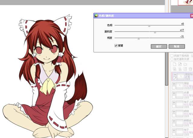Hide the 頭髮 layer via eye icon
This screenshot has height=138, width=193.
pyautogui.click(x=174, y=84)
